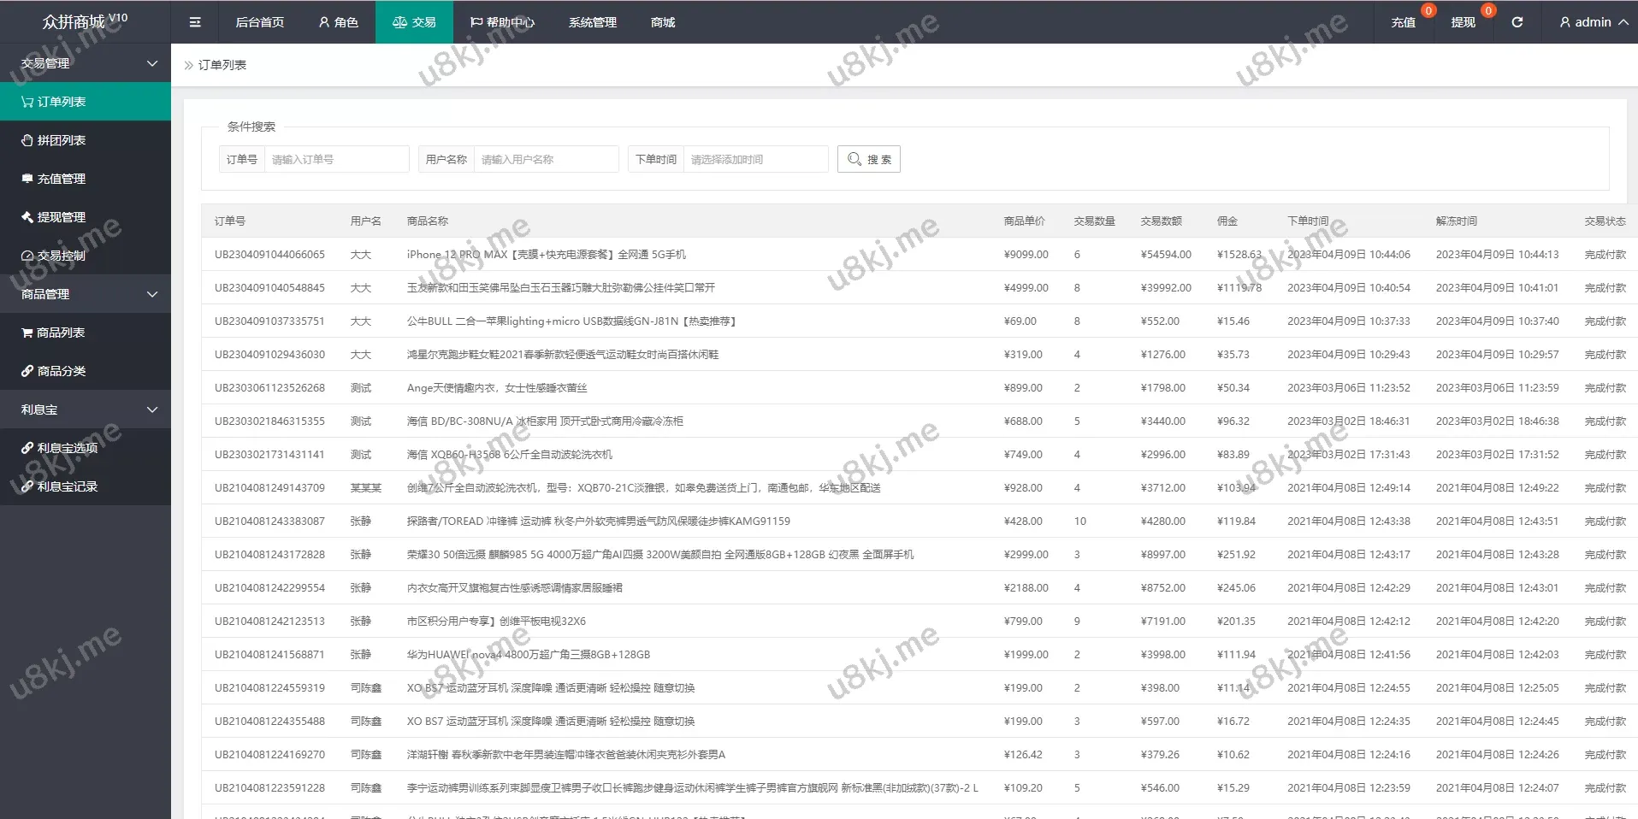Click the refresh icon in top bar
This screenshot has height=819, width=1638.
coord(1517,22)
